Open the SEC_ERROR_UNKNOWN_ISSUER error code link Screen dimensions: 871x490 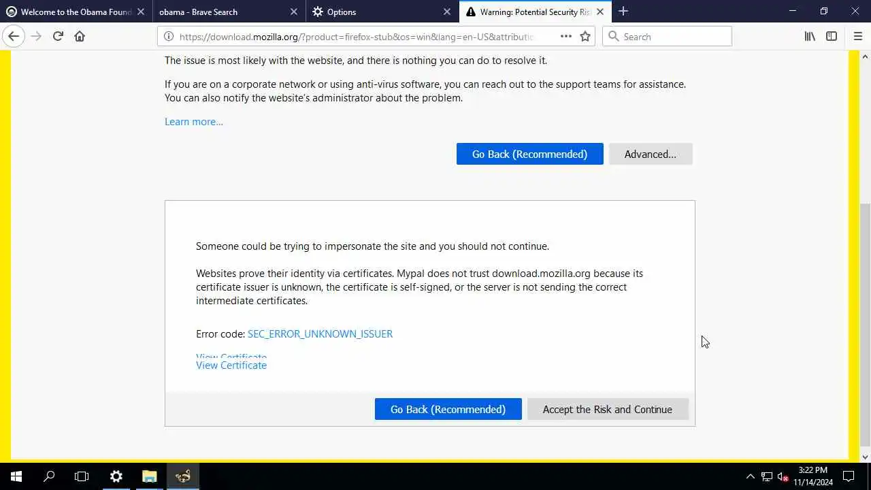[x=320, y=334]
